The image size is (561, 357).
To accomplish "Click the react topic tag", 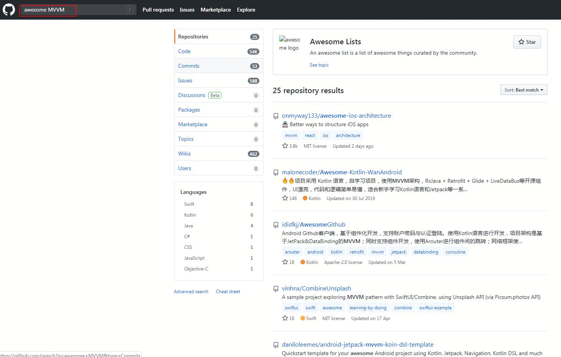I will (x=310, y=135).
